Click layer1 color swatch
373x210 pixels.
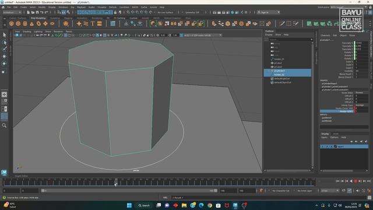pyautogui.click(x=336, y=146)
